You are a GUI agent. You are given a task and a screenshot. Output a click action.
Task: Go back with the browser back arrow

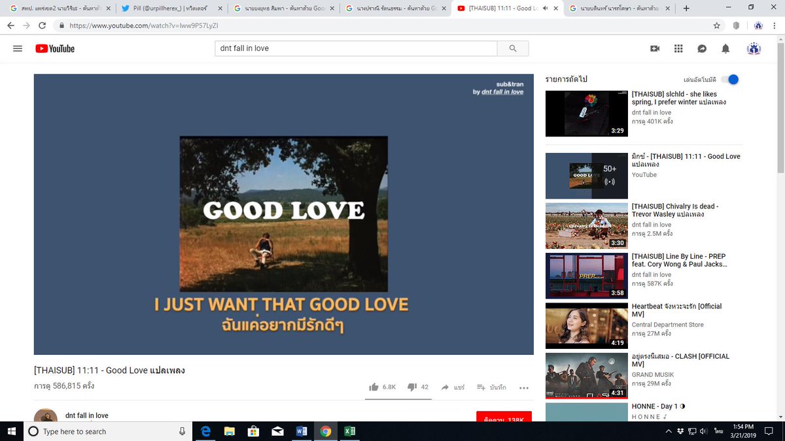click(10, 25)
